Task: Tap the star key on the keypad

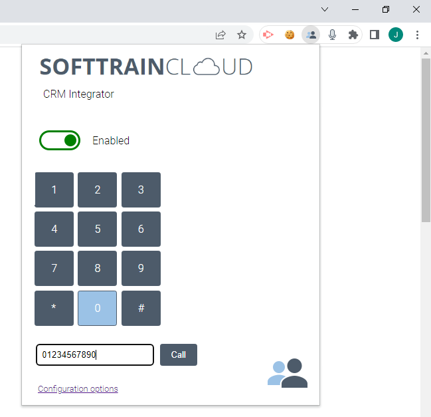Action: [54, 309]
